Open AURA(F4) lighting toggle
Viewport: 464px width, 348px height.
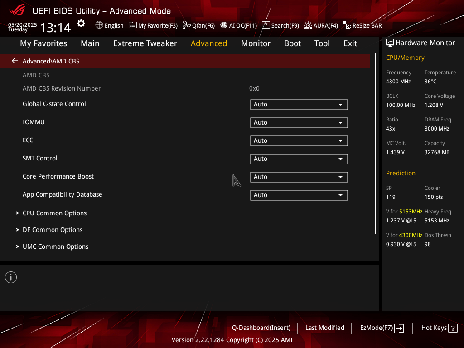tap(321, 25)
